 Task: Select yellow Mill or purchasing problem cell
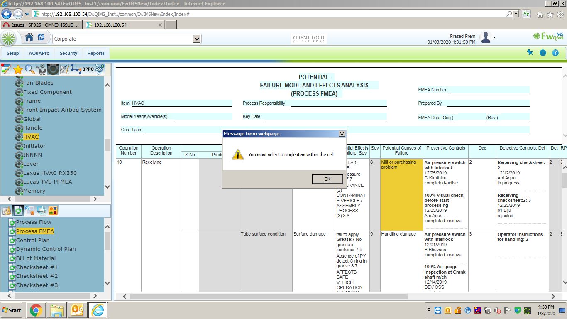point(402,194)
